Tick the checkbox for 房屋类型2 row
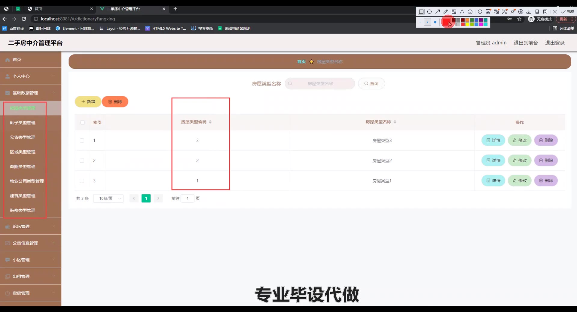Viewport: 577px width, 312px height. pyautogui.click(x=82, y=160)
